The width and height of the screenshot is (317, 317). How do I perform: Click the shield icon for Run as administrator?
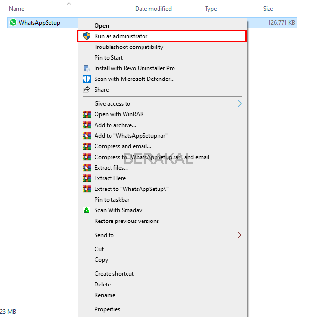tap(87, 36)
